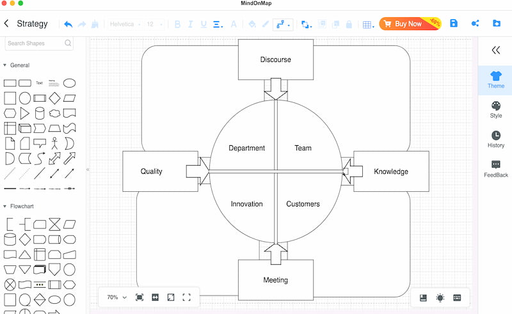Select the Discourse box on canvas

[x=276, y=59]
